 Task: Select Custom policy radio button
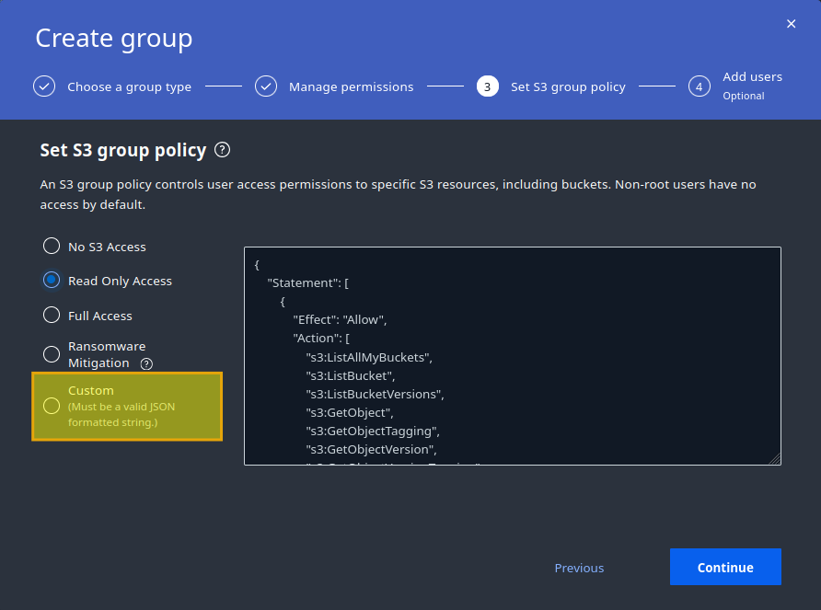[x=52, y=406]
